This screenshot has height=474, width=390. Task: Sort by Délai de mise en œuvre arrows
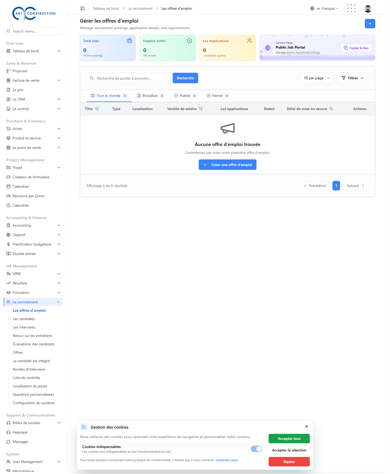coord(331,109)
